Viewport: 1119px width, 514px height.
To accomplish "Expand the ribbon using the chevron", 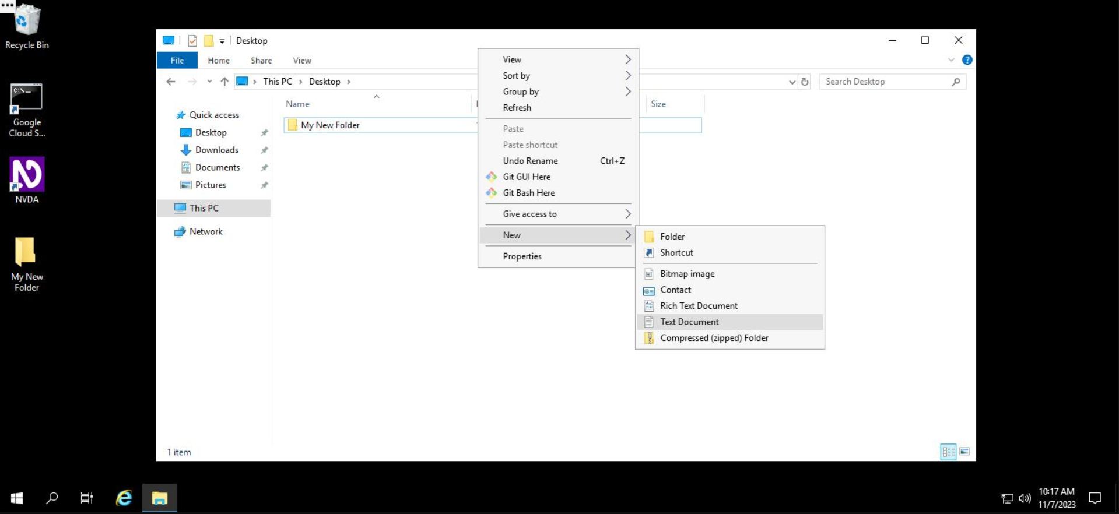I will [x=951, y=60].
